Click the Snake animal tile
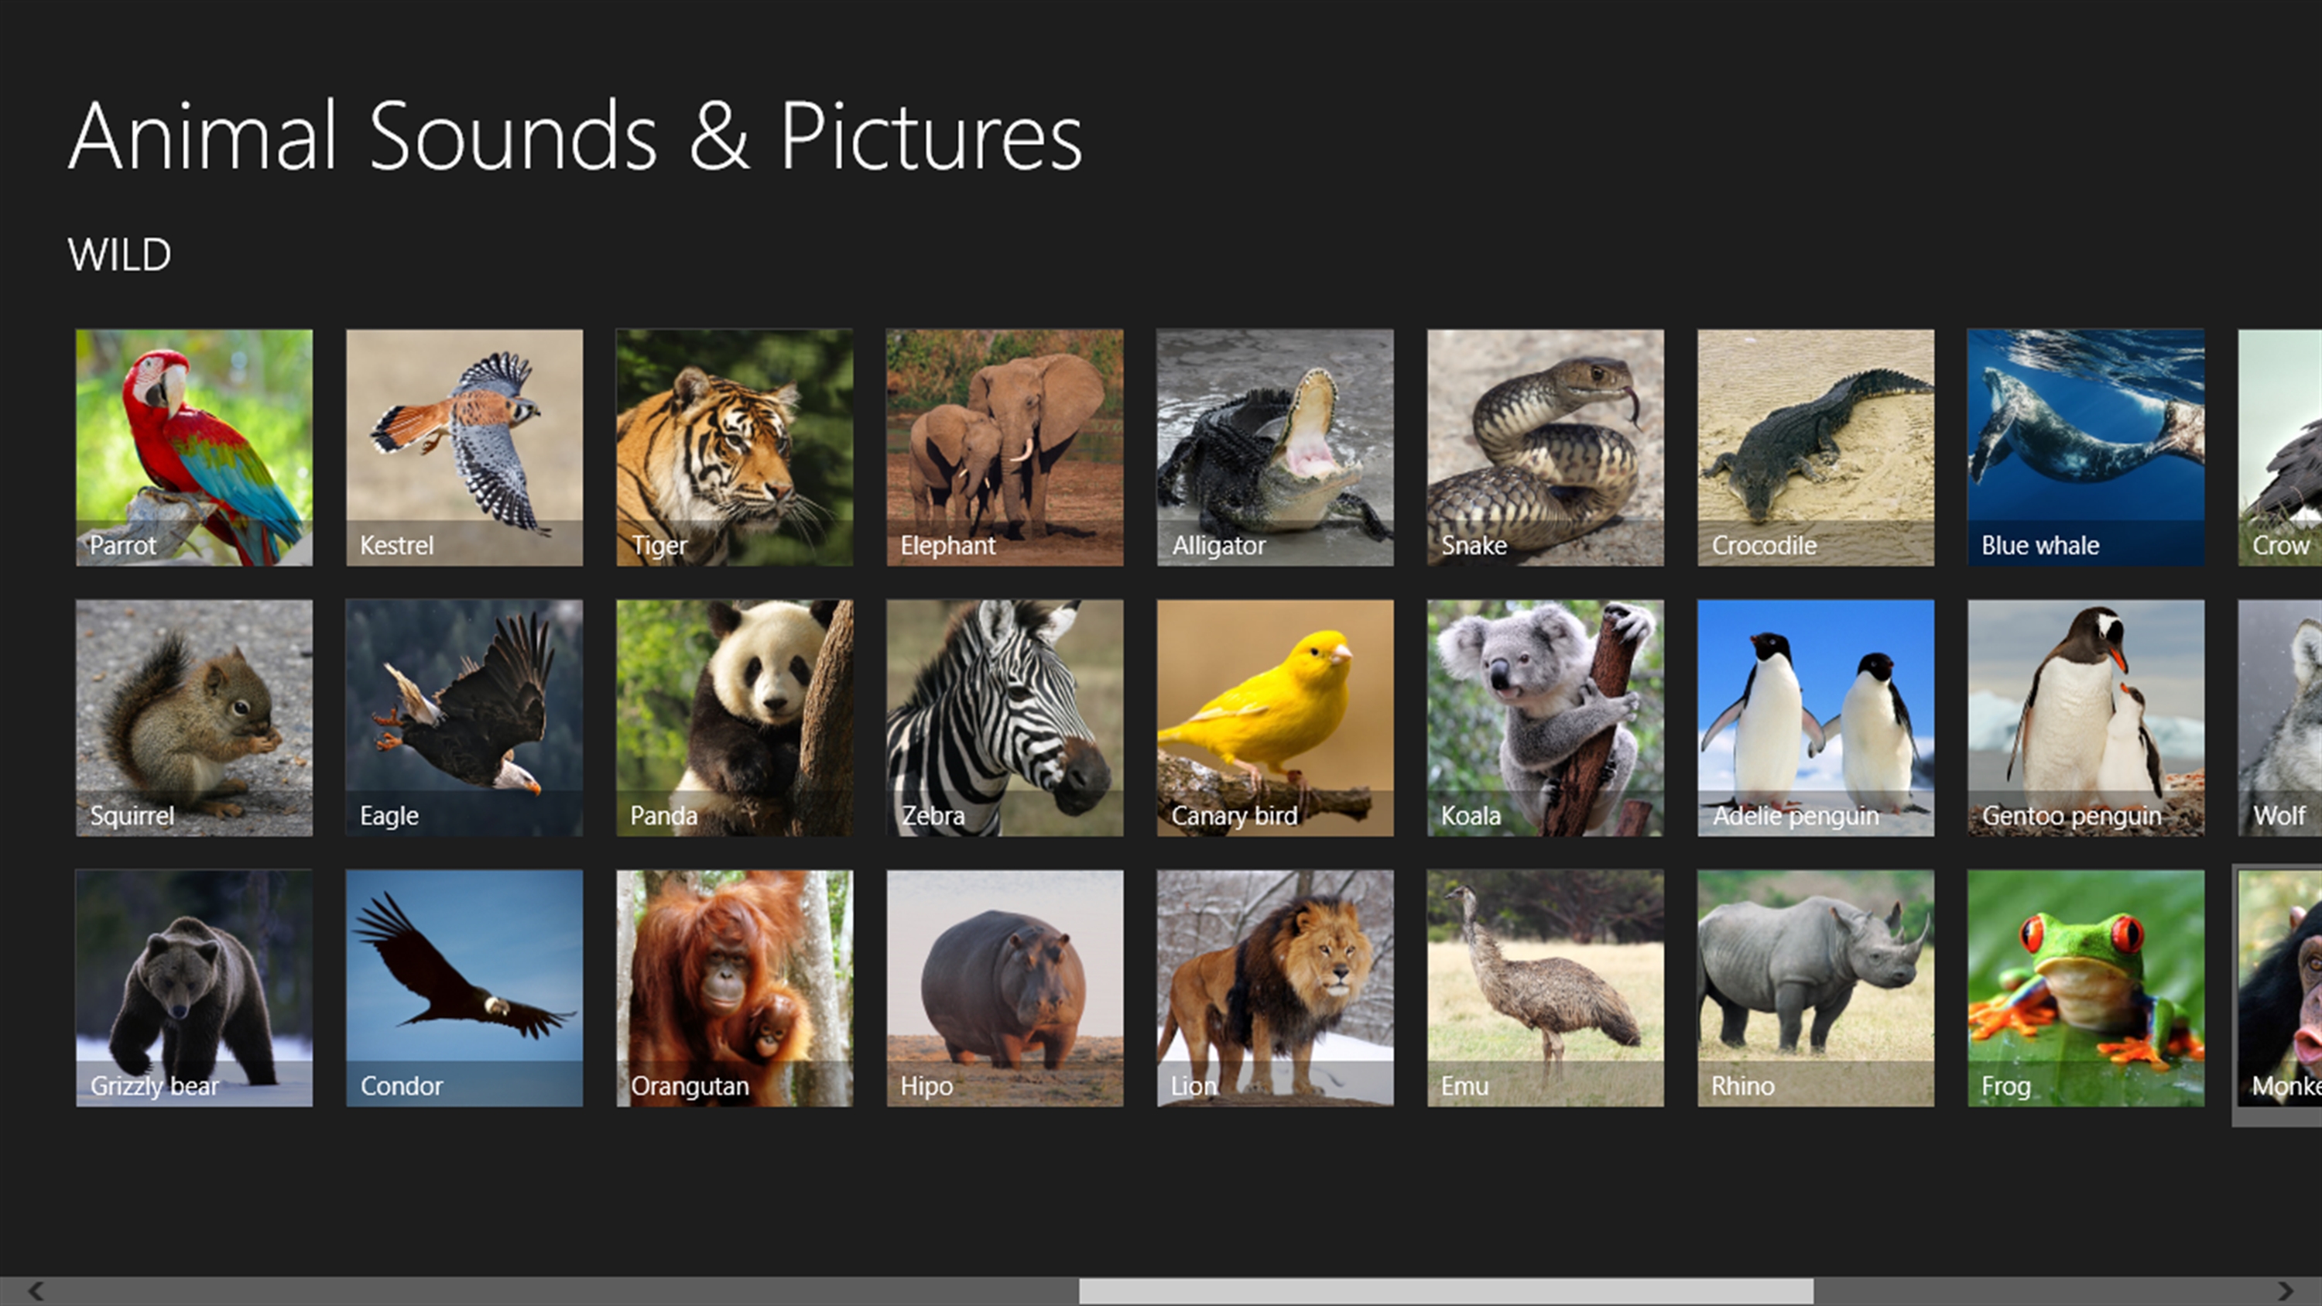Image resolution: width=2322 pixels, height=1306 pixels. 1546,447
